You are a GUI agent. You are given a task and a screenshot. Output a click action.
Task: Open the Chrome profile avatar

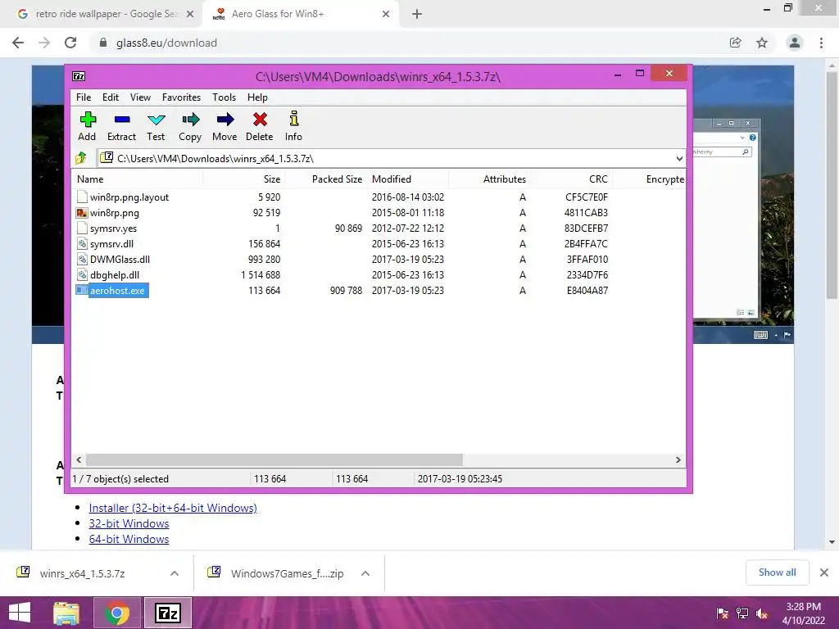[795, 43]
